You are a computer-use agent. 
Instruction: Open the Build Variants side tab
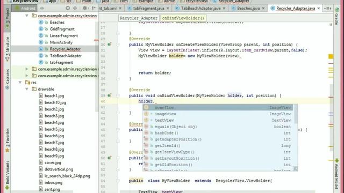click(8, 175)
